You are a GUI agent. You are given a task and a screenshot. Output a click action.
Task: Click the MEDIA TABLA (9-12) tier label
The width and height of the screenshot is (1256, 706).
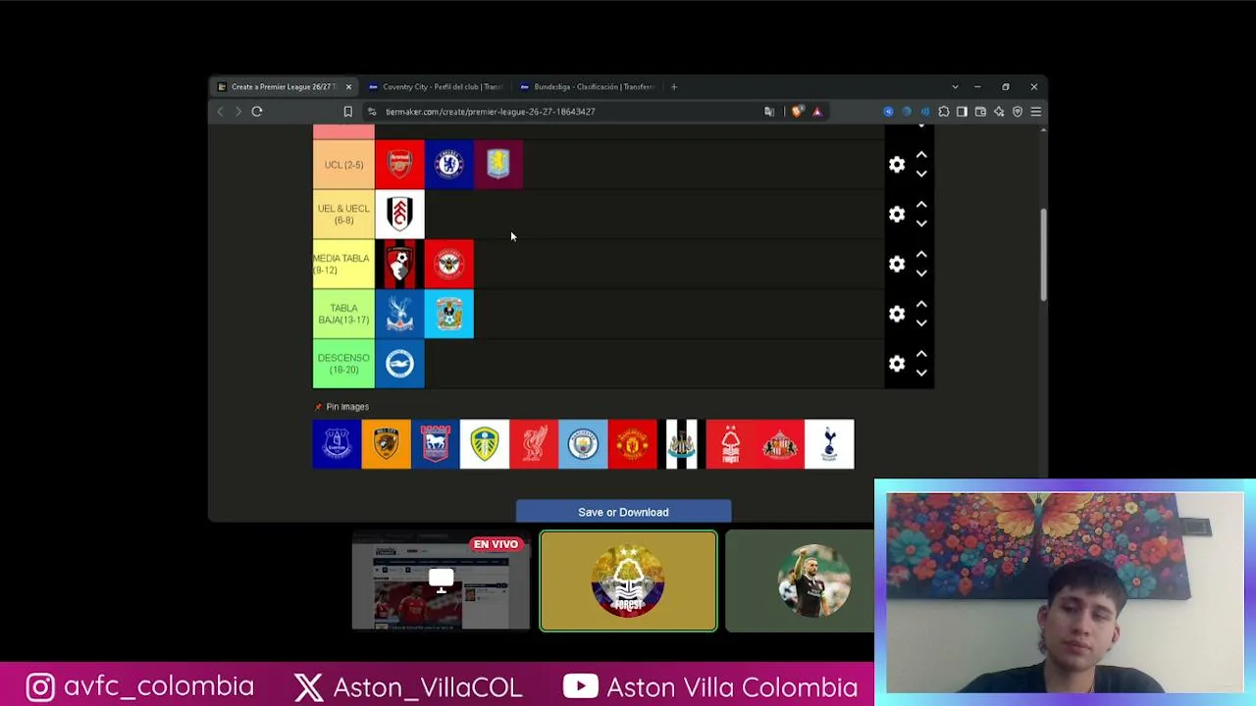343,265
